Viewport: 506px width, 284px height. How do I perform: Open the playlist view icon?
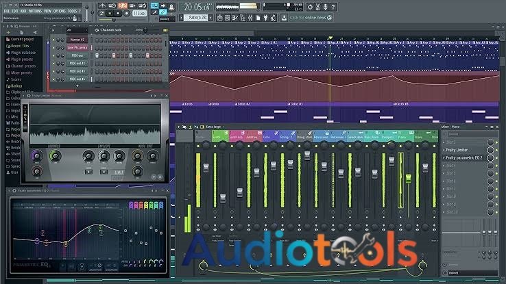point(220,18)
